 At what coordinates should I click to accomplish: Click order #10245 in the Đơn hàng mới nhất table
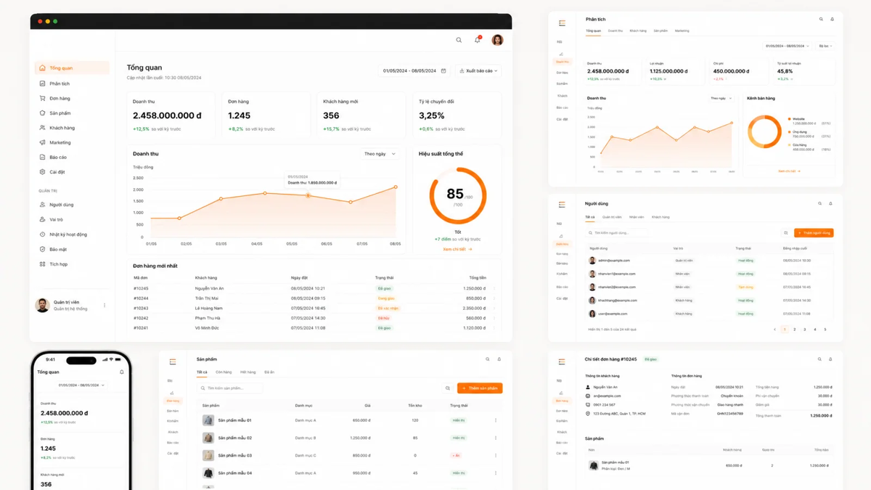point(141,288)
